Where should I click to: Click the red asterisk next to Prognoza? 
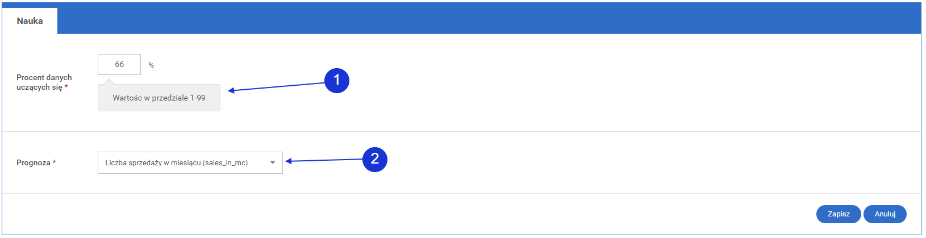click(55, 162)
